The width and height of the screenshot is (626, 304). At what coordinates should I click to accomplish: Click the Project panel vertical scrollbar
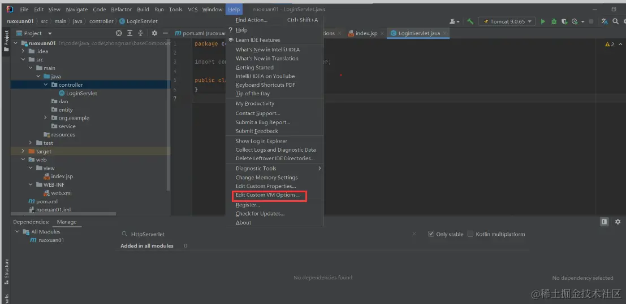click(169, 116)
